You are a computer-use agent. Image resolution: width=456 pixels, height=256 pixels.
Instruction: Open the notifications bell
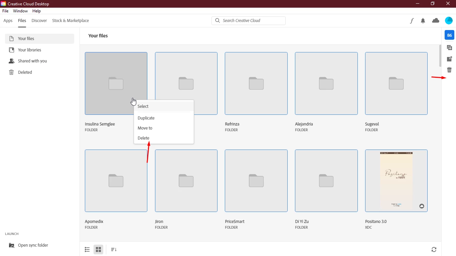coord(423,21)
